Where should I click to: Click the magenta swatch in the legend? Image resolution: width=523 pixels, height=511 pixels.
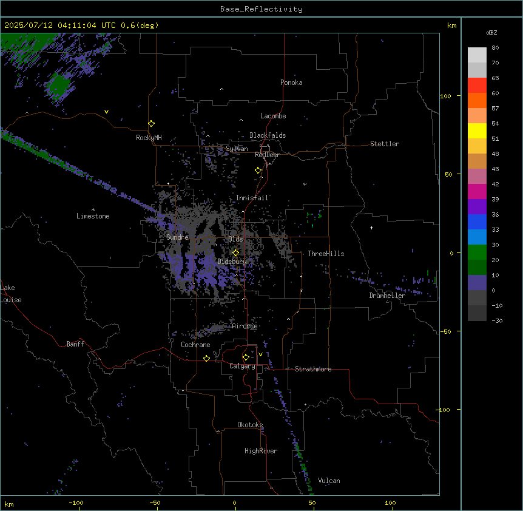click(477, 191)
